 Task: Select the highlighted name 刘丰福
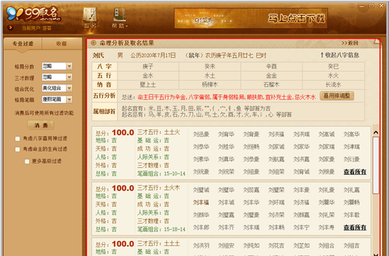click(201, 202)
